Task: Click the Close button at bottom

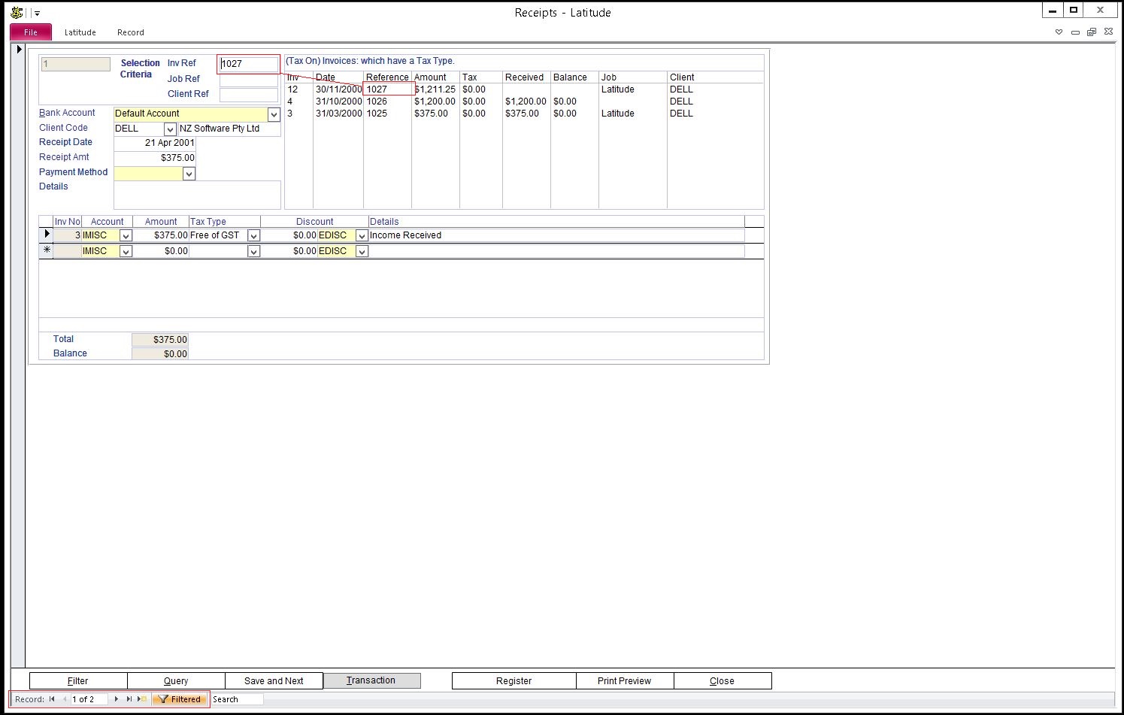Action: click(723, 680)
